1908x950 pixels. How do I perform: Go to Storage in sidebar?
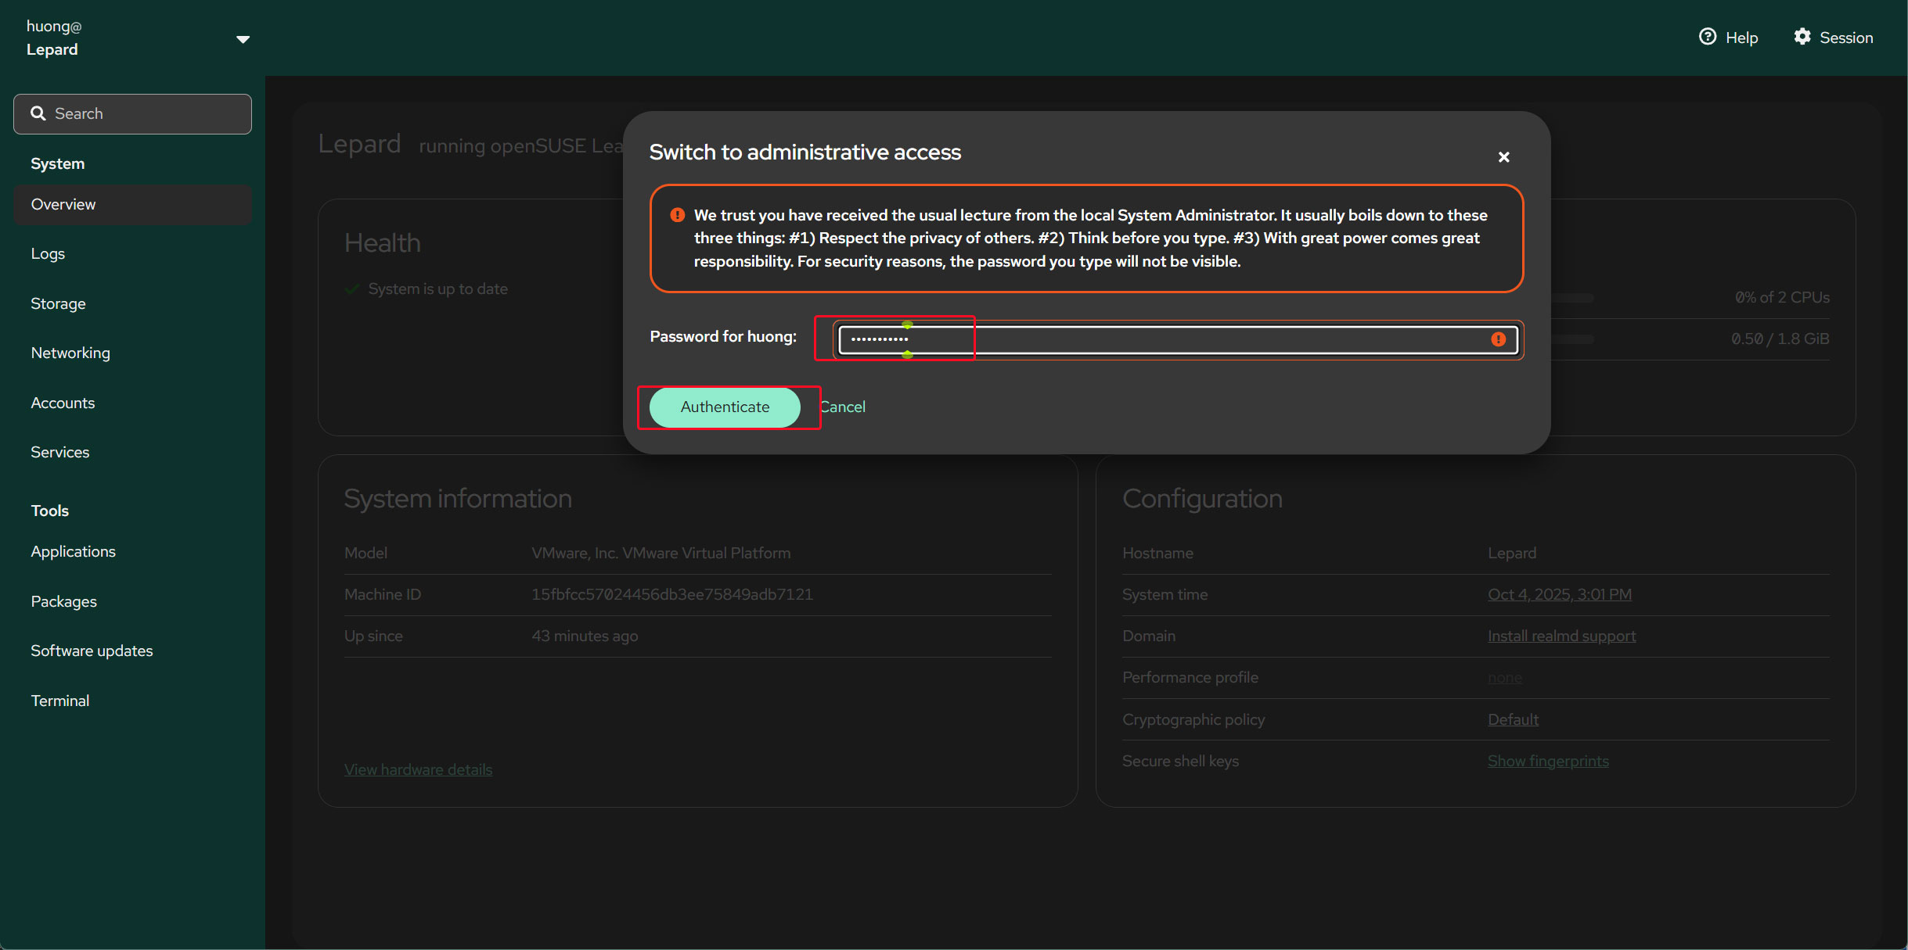58,303
